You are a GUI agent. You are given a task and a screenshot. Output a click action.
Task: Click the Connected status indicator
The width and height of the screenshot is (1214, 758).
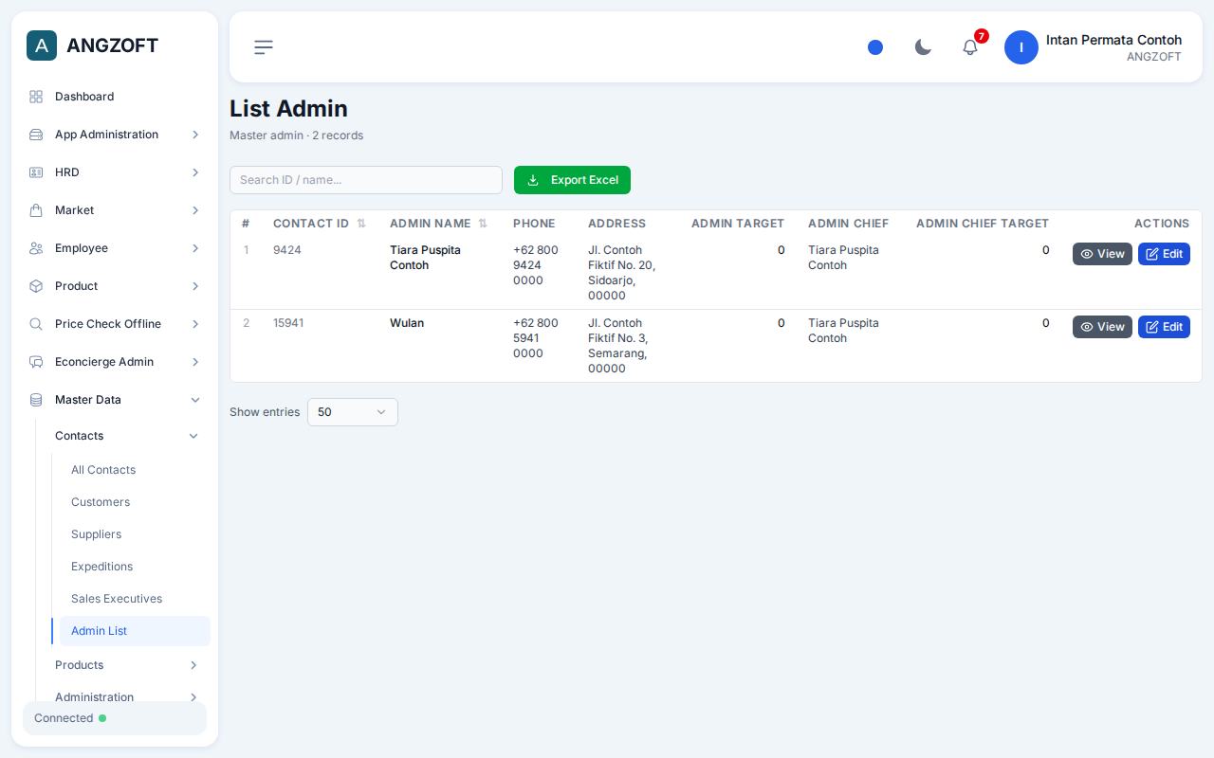(x=115, y=718)
